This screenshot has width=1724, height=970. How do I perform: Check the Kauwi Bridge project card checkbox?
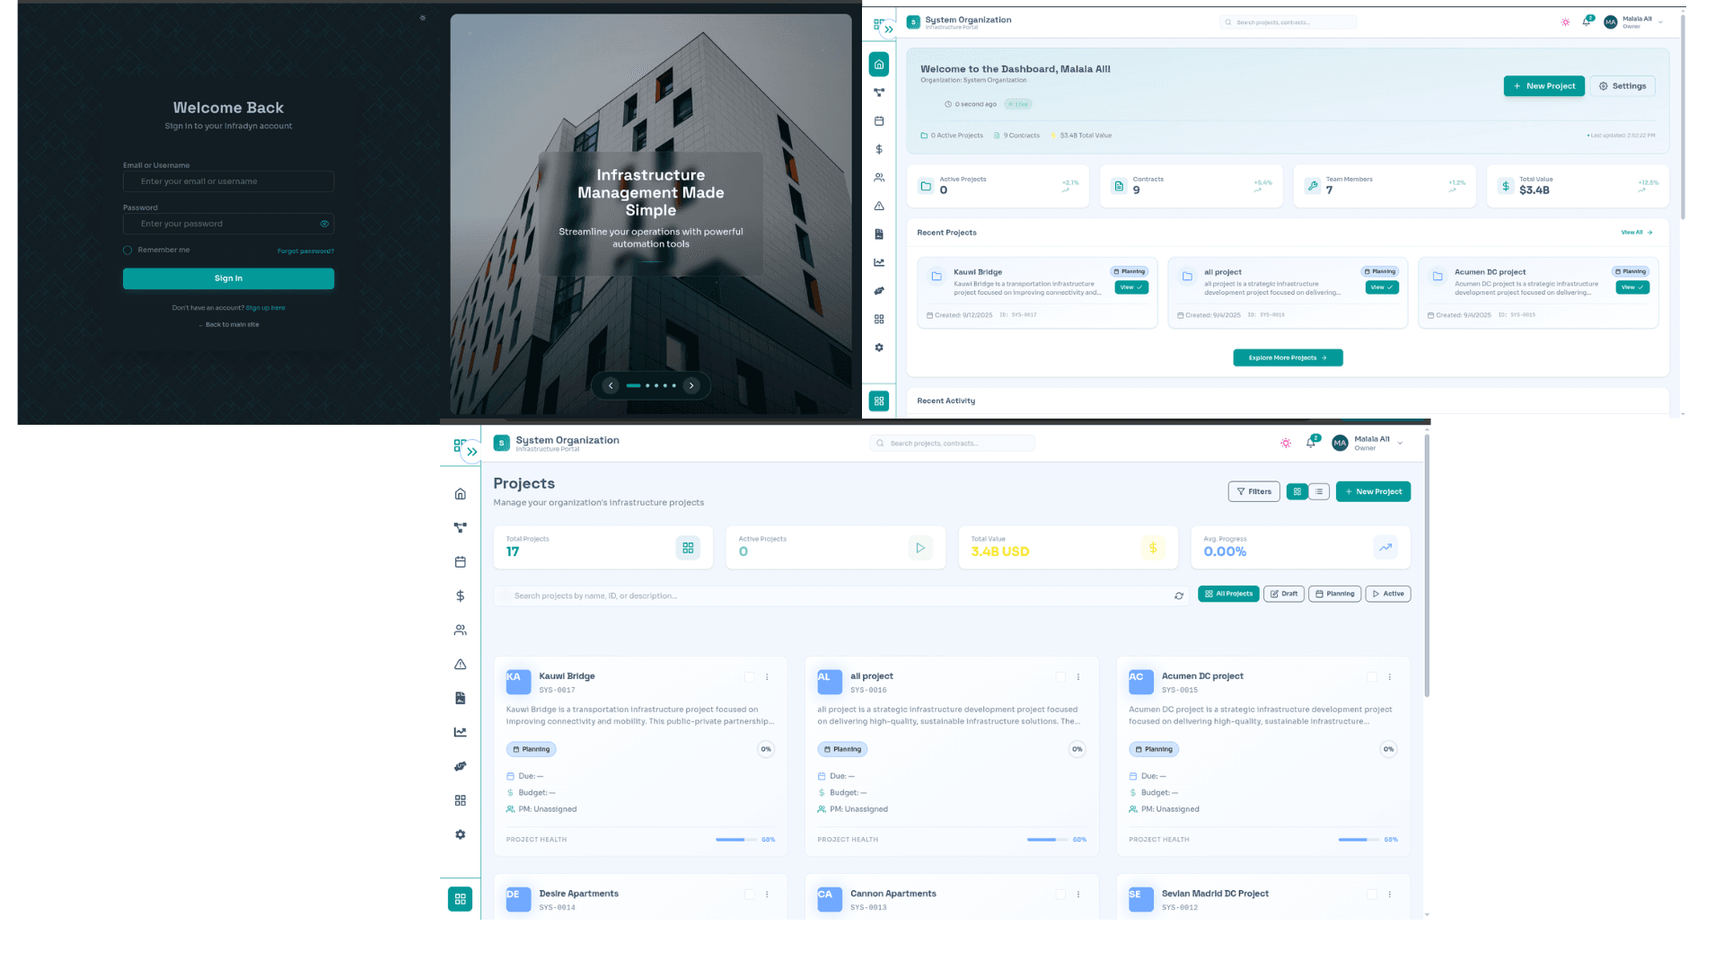click(x=749, y=676)
